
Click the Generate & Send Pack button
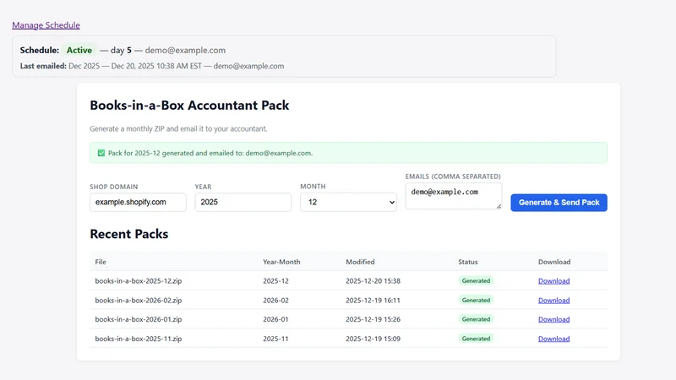point(559,203)
